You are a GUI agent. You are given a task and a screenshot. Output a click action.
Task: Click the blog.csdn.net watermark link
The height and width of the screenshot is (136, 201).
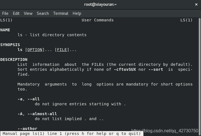tap(165, 131)
